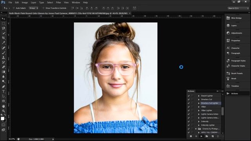251x141 pixels.
Task: Select the Spot Healing Brush tool
Action: pos(4,48)
